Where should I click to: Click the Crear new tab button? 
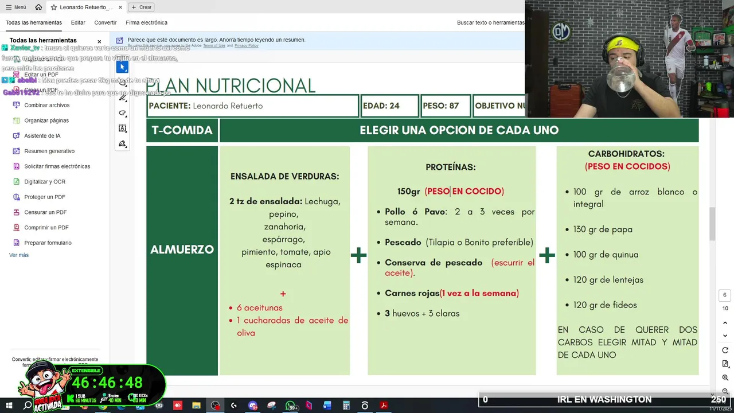tap(141, 7)
